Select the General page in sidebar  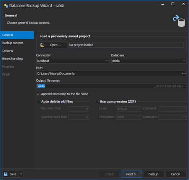pyautogui.click(x=17, y=35)
